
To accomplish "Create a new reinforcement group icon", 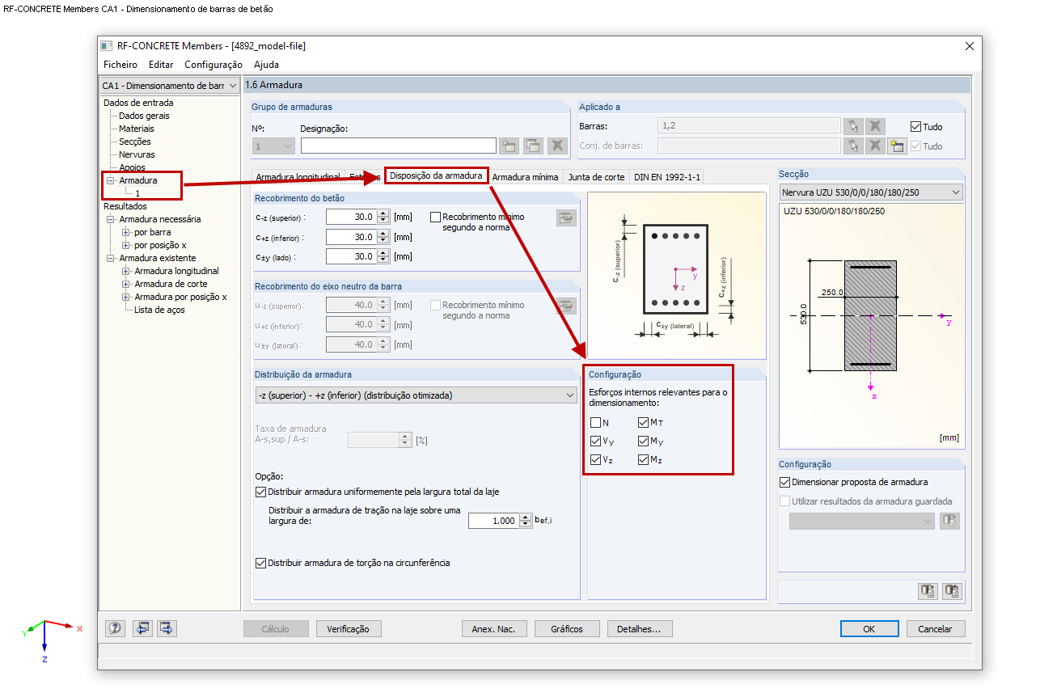I will pos(509,146).
